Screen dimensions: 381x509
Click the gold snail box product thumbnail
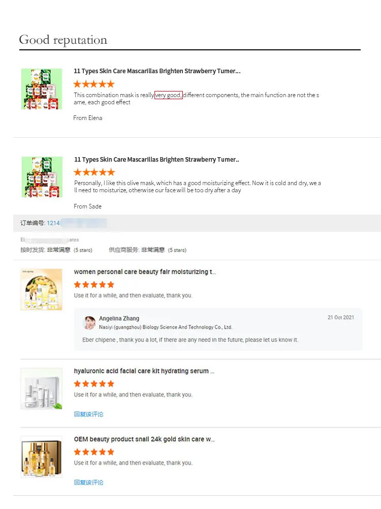pos(41,457)
